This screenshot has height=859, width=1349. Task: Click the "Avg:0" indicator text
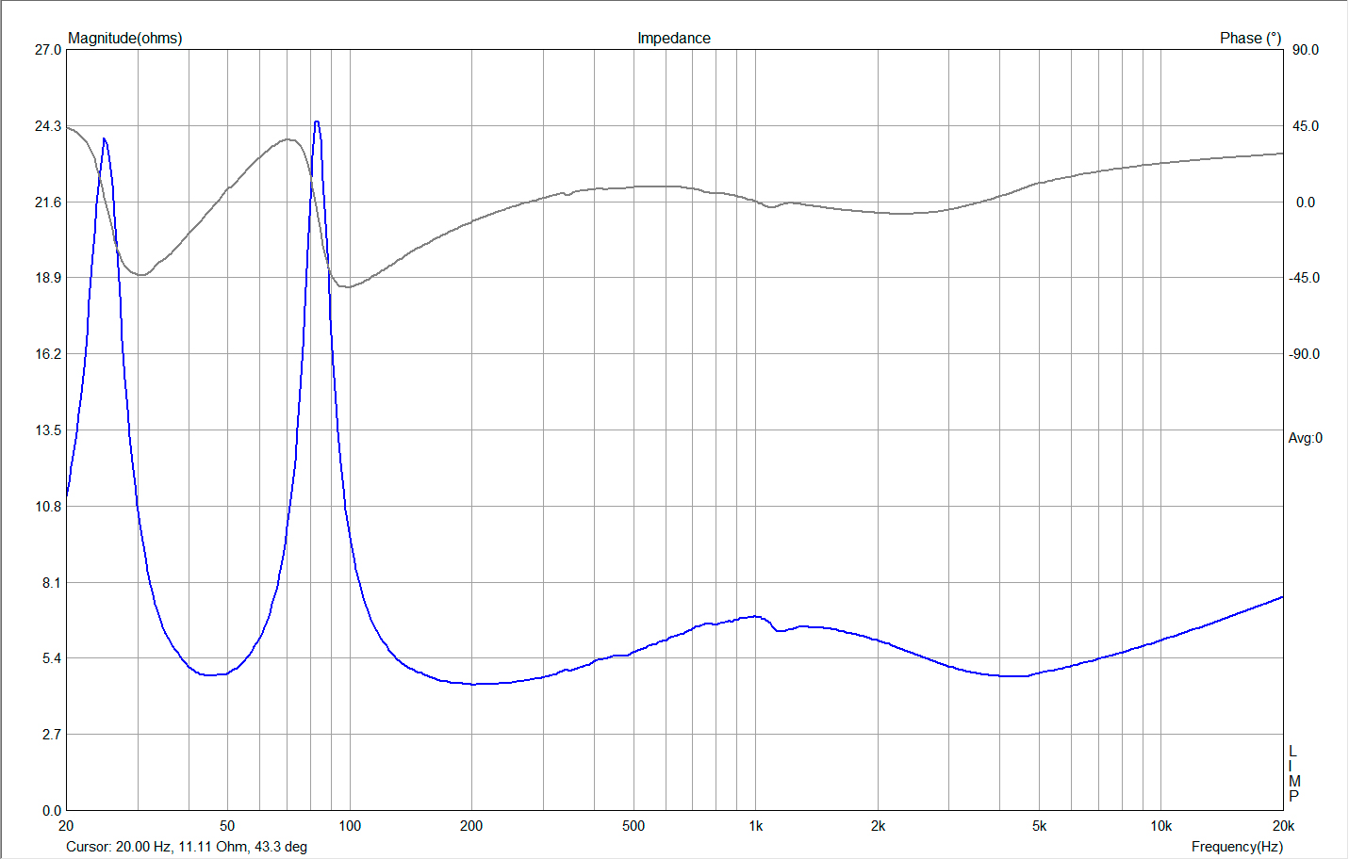tap(1306, 438)
